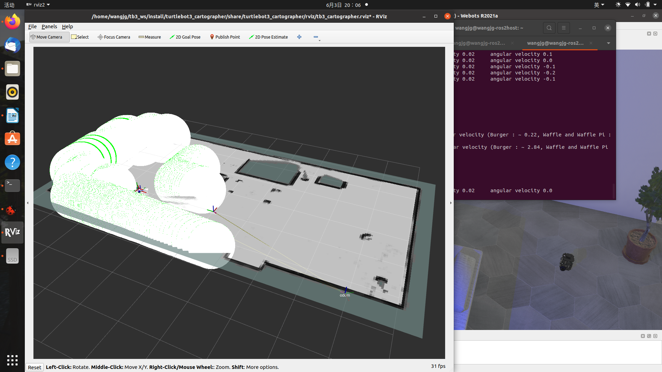Choose the 2D Pose Estimate tool
Viewport: 662px width, 372px height.
[268, 37]
